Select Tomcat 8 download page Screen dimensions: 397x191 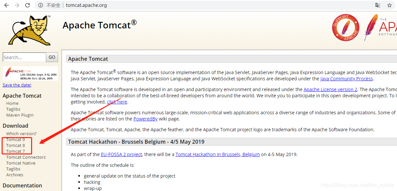click(x=15, y=145)
